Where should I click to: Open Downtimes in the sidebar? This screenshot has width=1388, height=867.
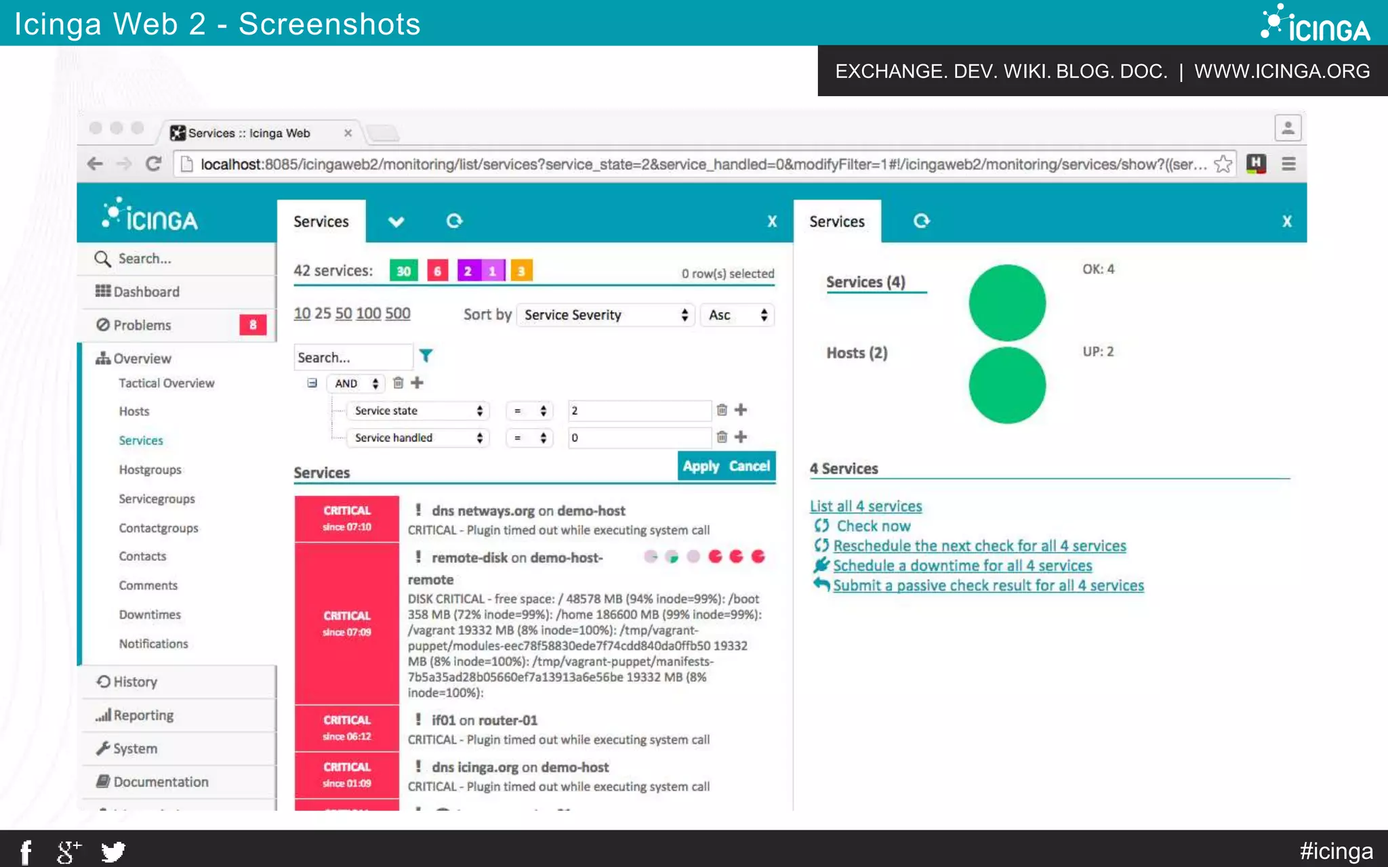(x=150, y=615)
